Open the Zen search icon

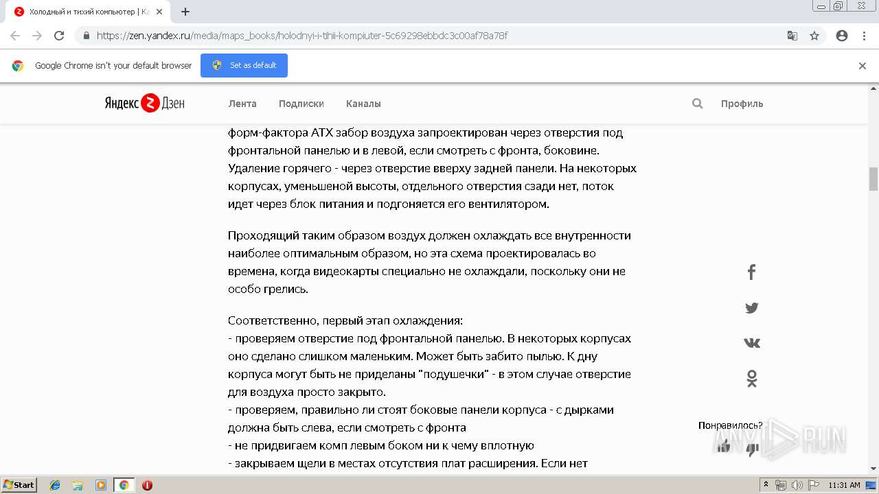click(x=697, y=104)
